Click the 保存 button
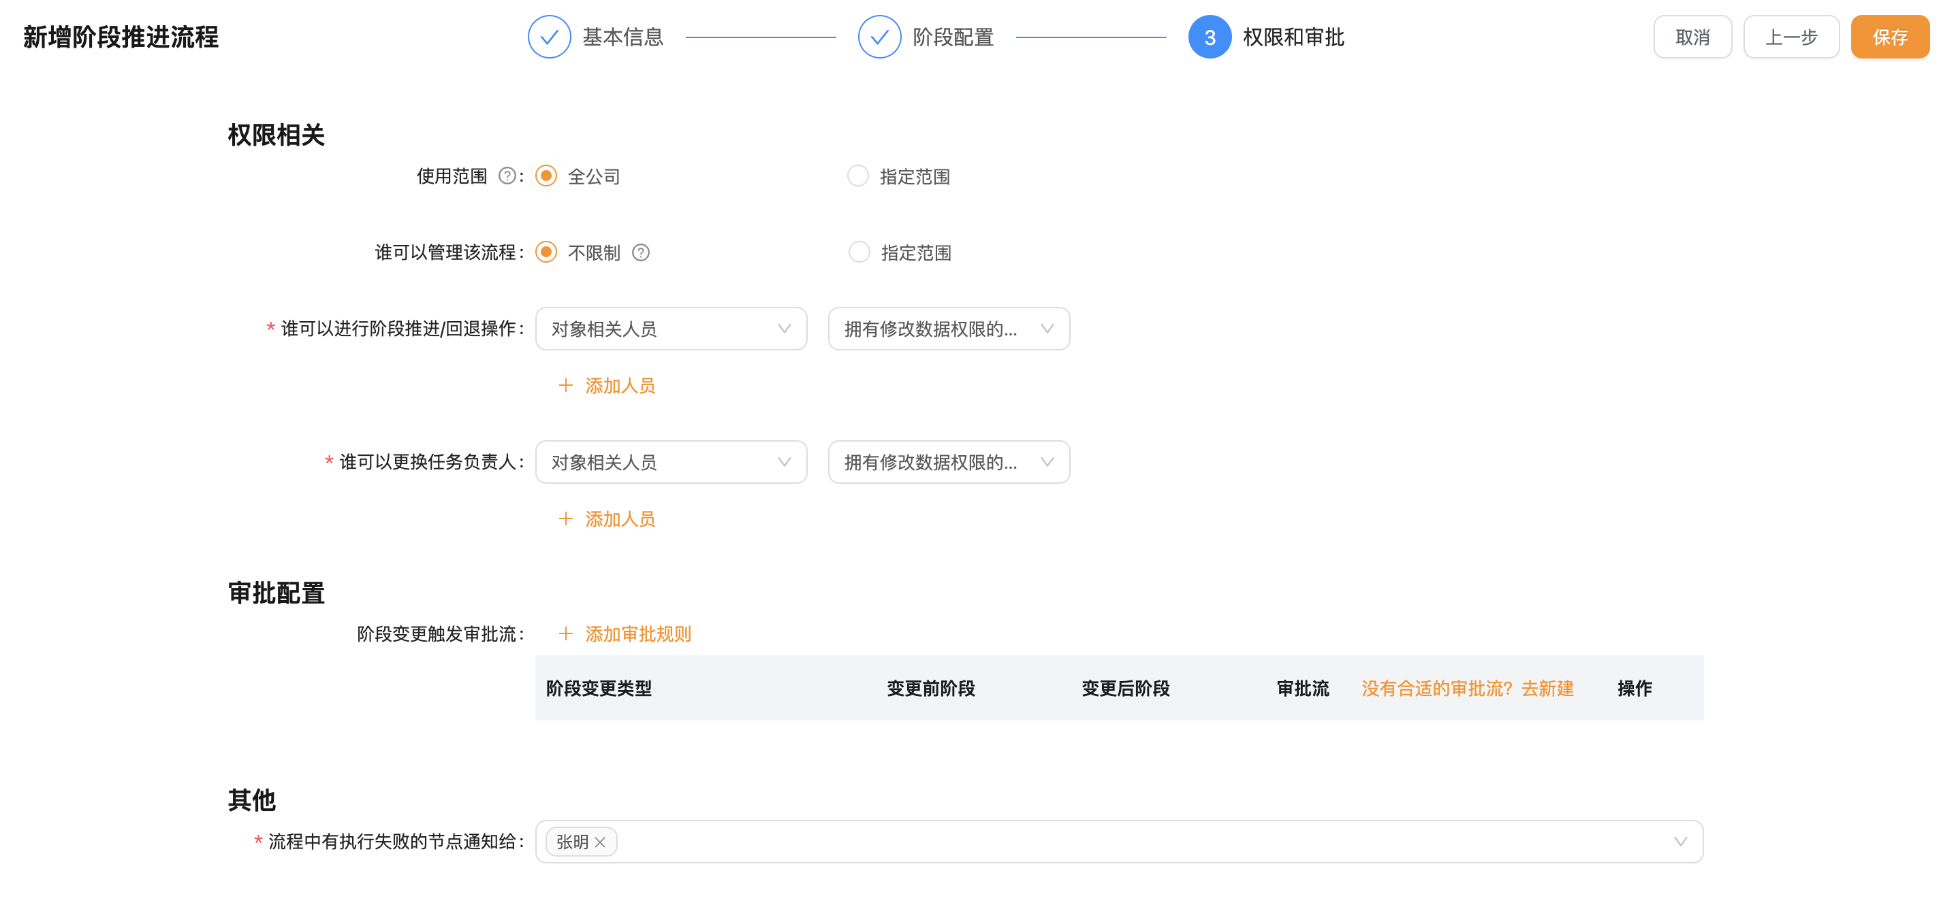 point(1889,37)
